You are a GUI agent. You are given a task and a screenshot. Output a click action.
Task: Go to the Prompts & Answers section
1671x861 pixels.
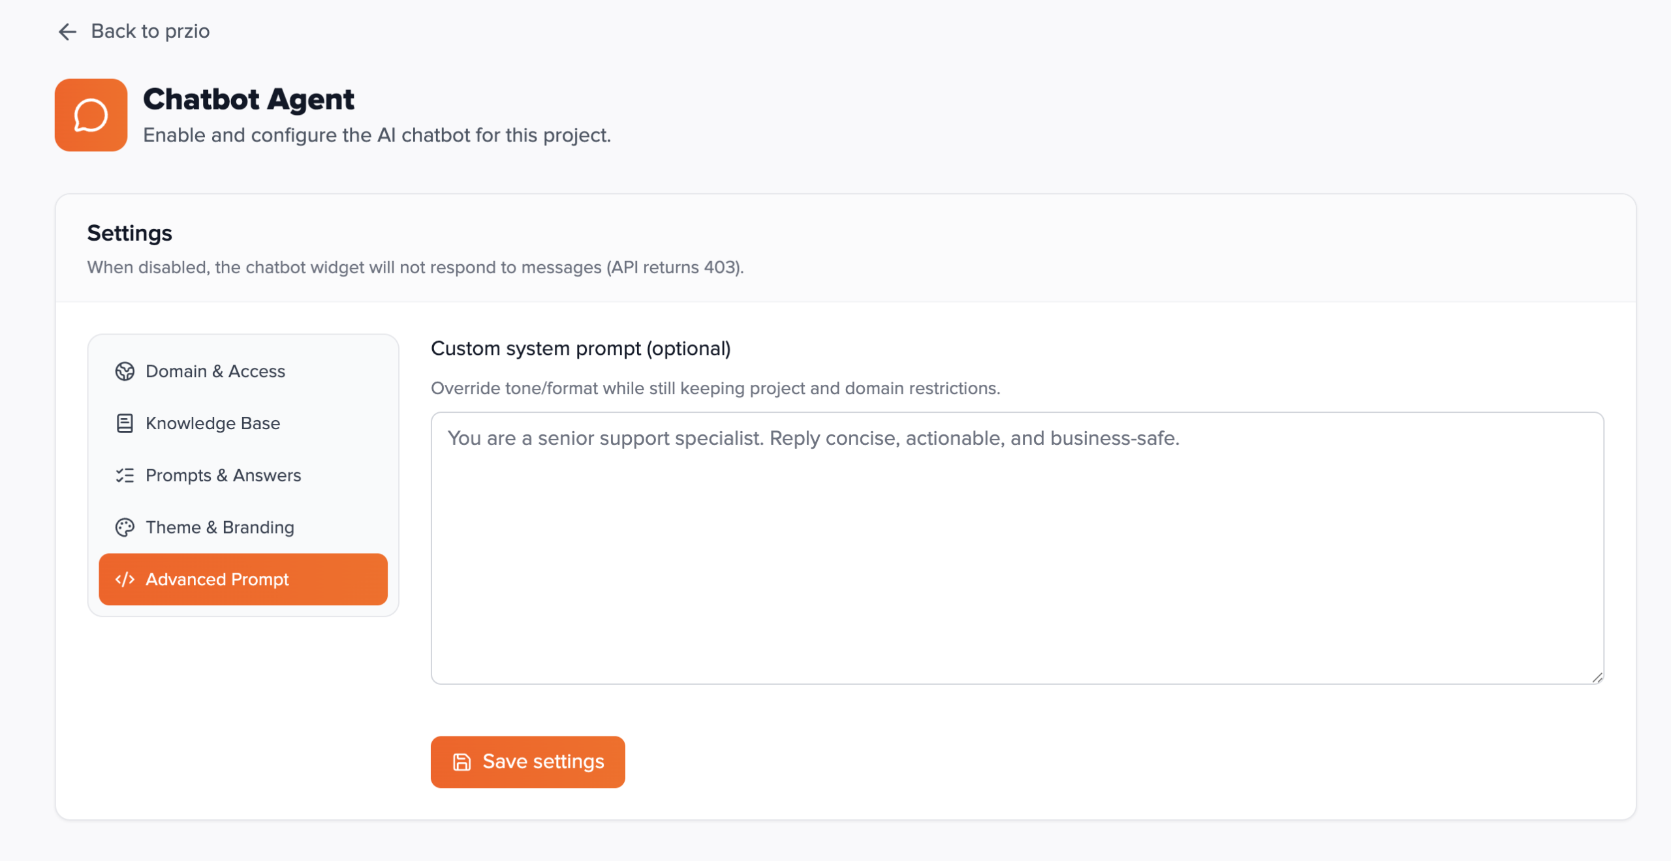223,476
